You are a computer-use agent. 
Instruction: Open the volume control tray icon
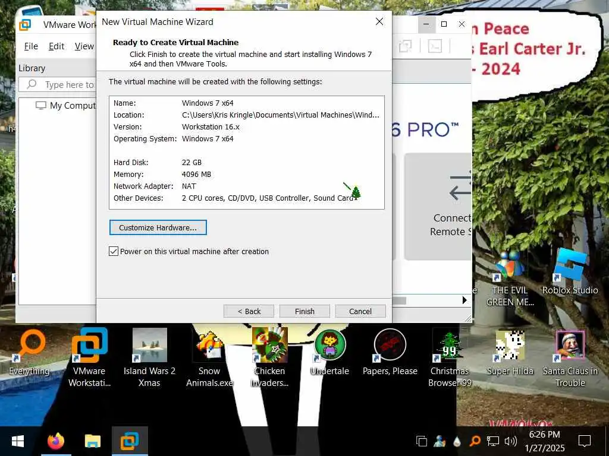[x=510, y=441]
